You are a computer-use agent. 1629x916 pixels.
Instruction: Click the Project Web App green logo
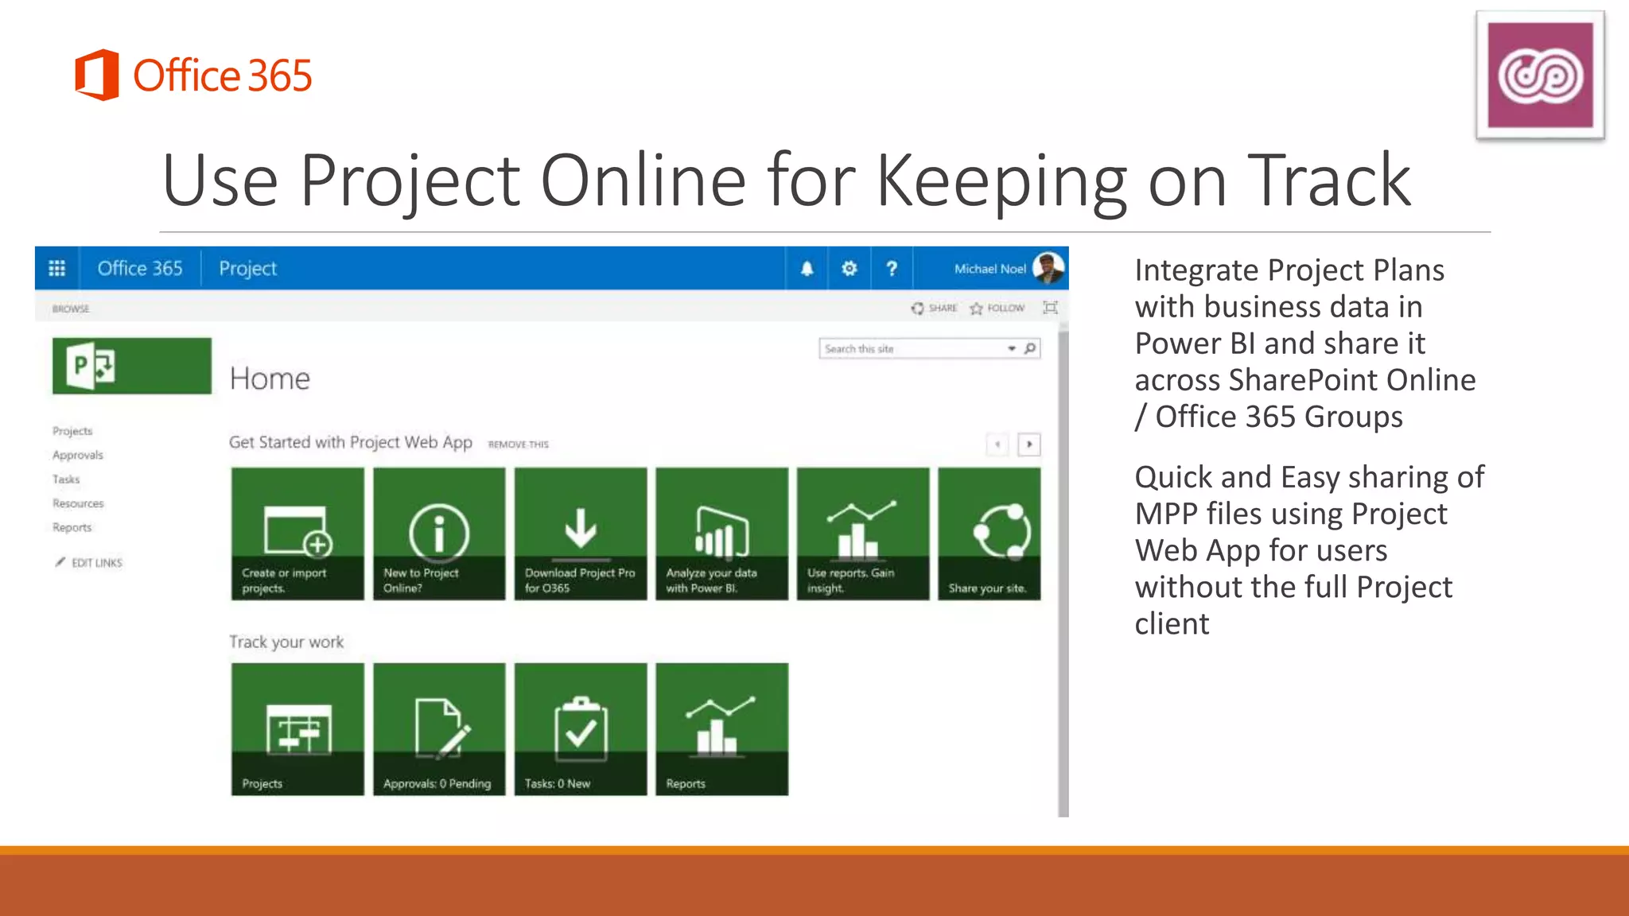pyautogui.click(x=132, y=366)
